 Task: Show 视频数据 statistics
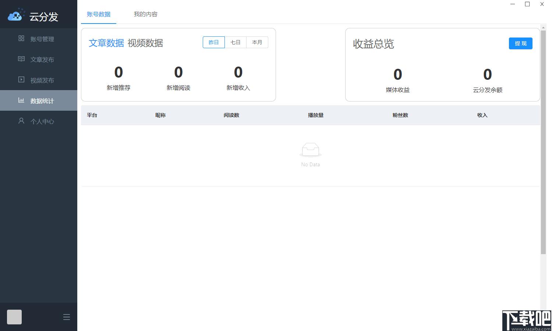pos(145,43)
